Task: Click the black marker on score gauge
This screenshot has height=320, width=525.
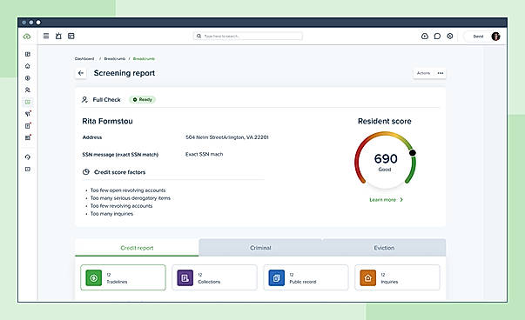Action: click(x=413, y=152)
